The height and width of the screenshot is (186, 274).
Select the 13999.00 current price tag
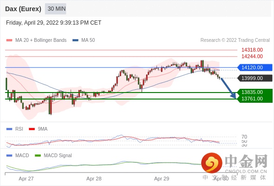pyautogui.click(x=254, y=78)
